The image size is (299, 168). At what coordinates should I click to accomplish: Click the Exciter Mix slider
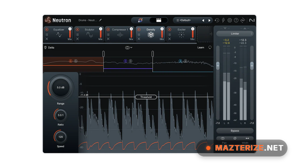coord(193,33)
